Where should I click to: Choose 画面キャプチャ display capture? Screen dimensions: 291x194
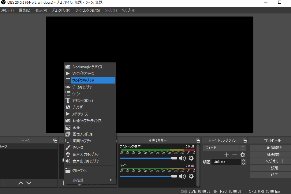point(90,141)
